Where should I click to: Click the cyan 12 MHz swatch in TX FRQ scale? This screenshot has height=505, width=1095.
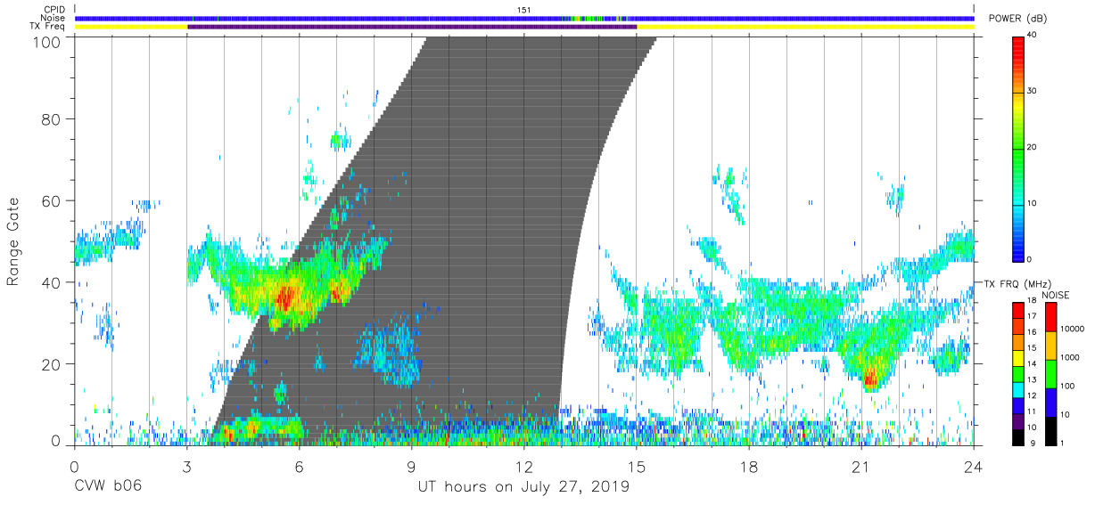1017,388
